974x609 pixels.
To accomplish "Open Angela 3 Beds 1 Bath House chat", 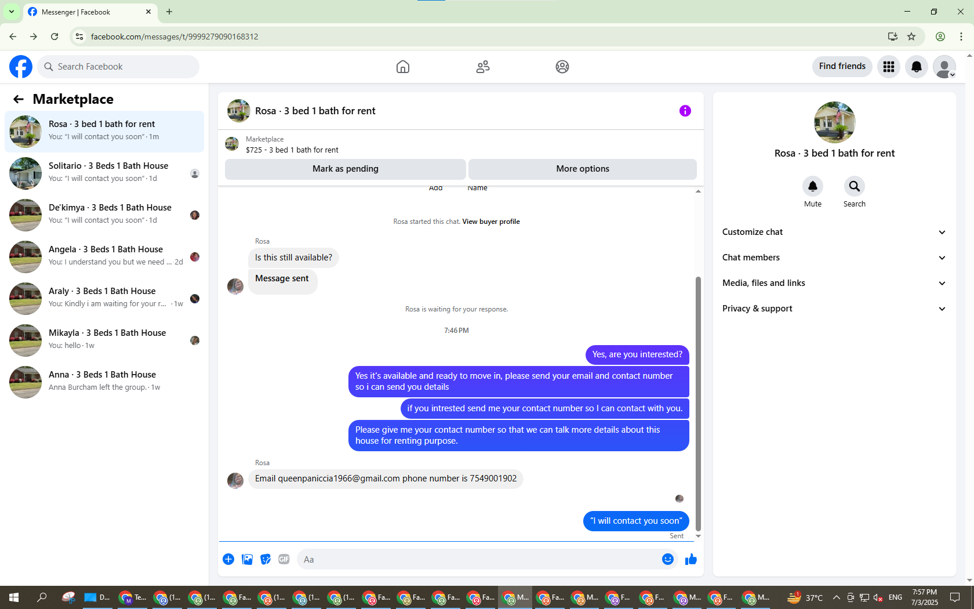I will coord(104,257).
